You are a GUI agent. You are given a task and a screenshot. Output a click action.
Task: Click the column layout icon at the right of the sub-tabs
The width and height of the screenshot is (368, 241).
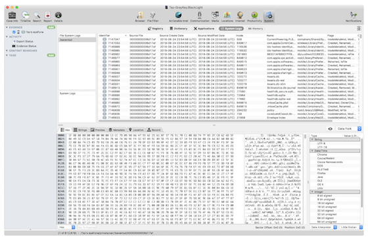(359, 28)
